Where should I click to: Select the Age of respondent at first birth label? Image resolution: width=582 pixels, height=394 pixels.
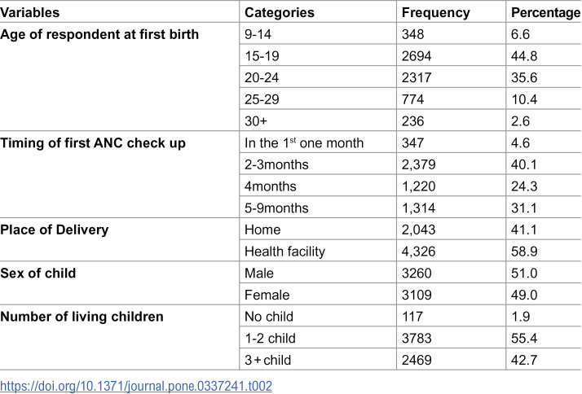(99, 34)
